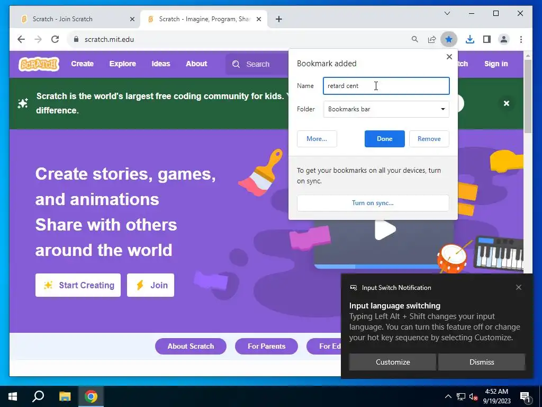Screen dimensions: 542x407
Task: Open the Ideas menu item
Action: pyautogui.click(x=161, y=64)
